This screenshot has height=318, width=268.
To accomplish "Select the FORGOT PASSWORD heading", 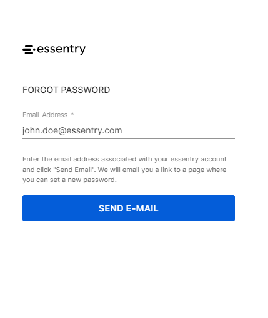I will pyautogui.click(x=66, y=90).
